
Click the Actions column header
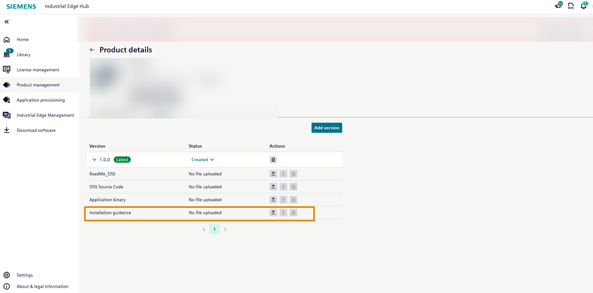click(277, 146)
